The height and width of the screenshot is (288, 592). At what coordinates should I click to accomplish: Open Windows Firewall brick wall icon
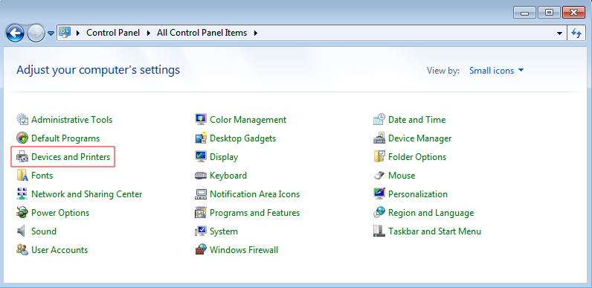click(x=201, y=250)
